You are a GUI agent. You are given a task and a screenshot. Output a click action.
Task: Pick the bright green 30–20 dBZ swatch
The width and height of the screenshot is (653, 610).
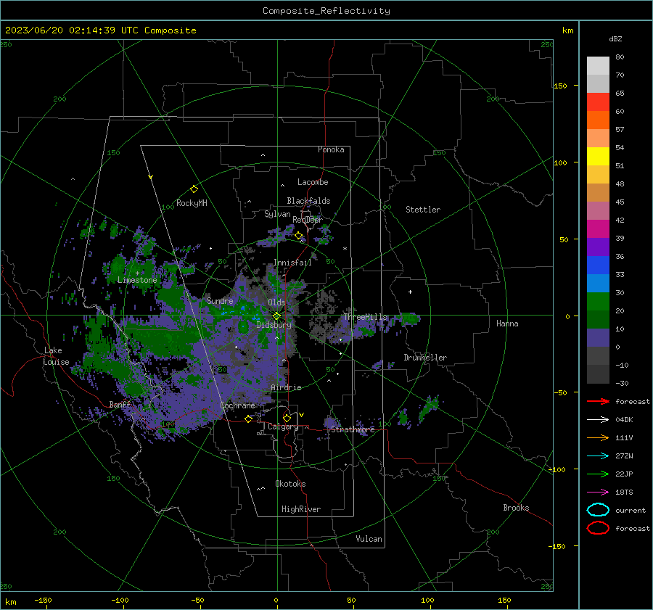coord(598,301)
